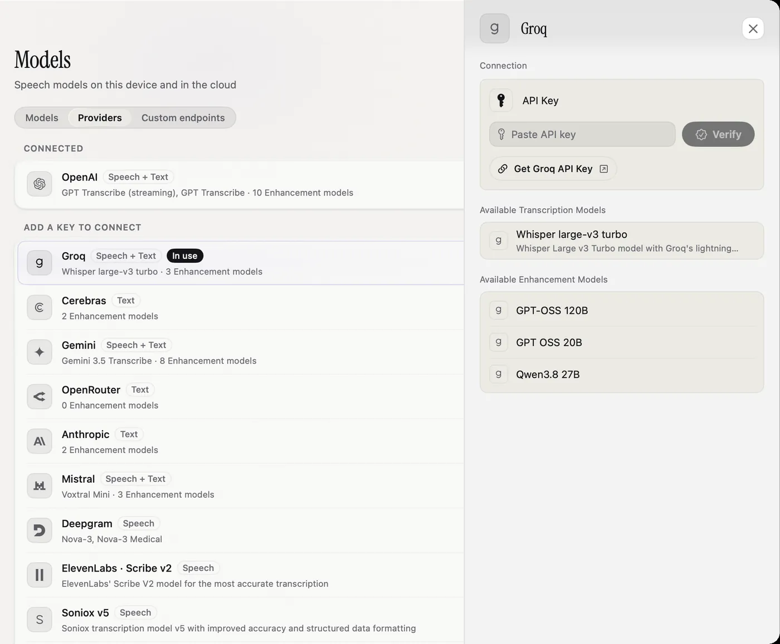Select GPT-OSS 120B enhancement model label
The image size is (780, 644).
[x=552, y=311]
